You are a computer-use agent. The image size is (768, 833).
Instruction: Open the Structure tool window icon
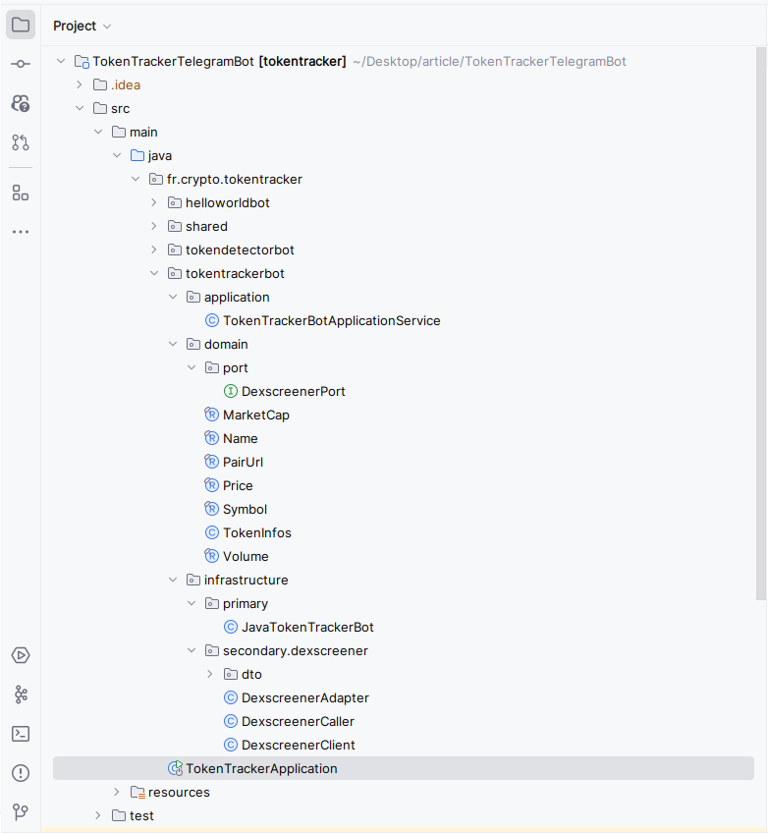click(x=21, y=193)
